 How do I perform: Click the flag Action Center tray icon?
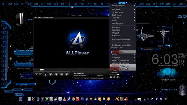coord(153,99)
